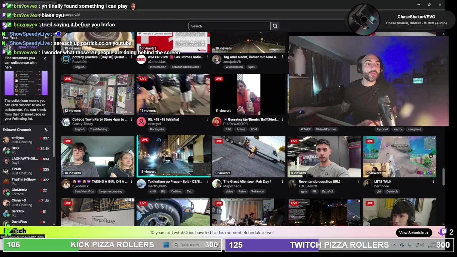Collapse the For You sidebar

coord(46,37)
